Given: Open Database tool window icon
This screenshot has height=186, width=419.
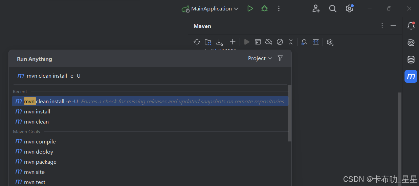Looking at the screenshot, I should point(411,60).
